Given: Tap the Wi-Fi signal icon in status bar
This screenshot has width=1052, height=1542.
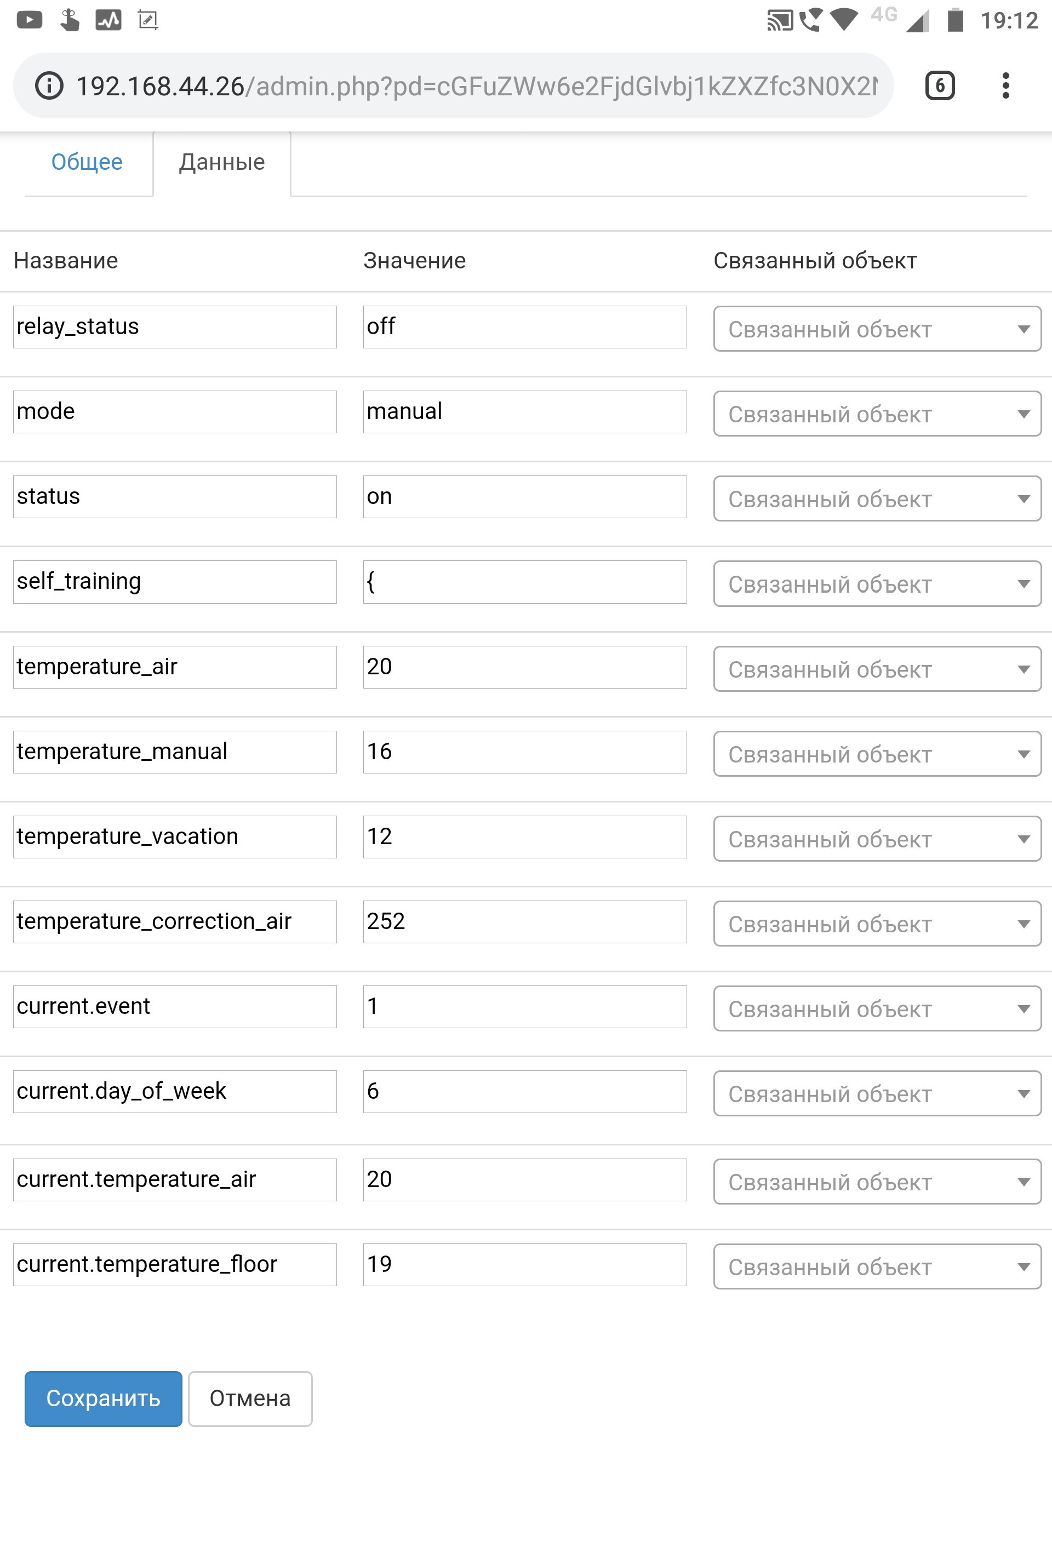Looking at the screenshot, I should point(844,20).
